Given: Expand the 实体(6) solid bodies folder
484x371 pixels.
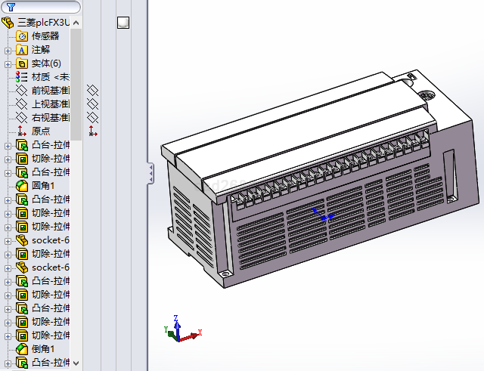Looking at the screenshot, I should [x=8, y=63].
